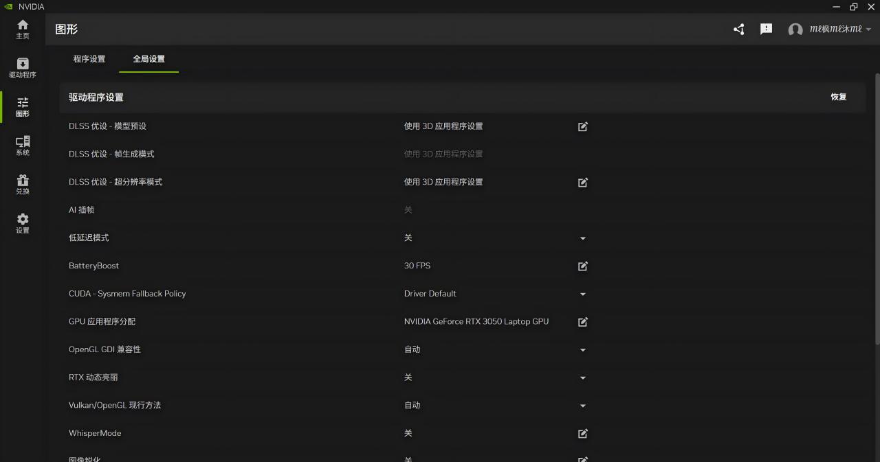This screenshot has width=880, height=462.
Task: Open the 主页 home sidebar icon
Action: click(x=23, y=29)
